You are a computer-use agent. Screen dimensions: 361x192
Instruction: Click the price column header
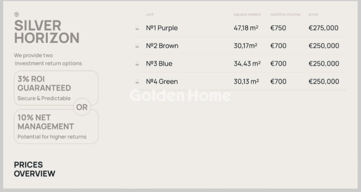click(x=313, y=14)
